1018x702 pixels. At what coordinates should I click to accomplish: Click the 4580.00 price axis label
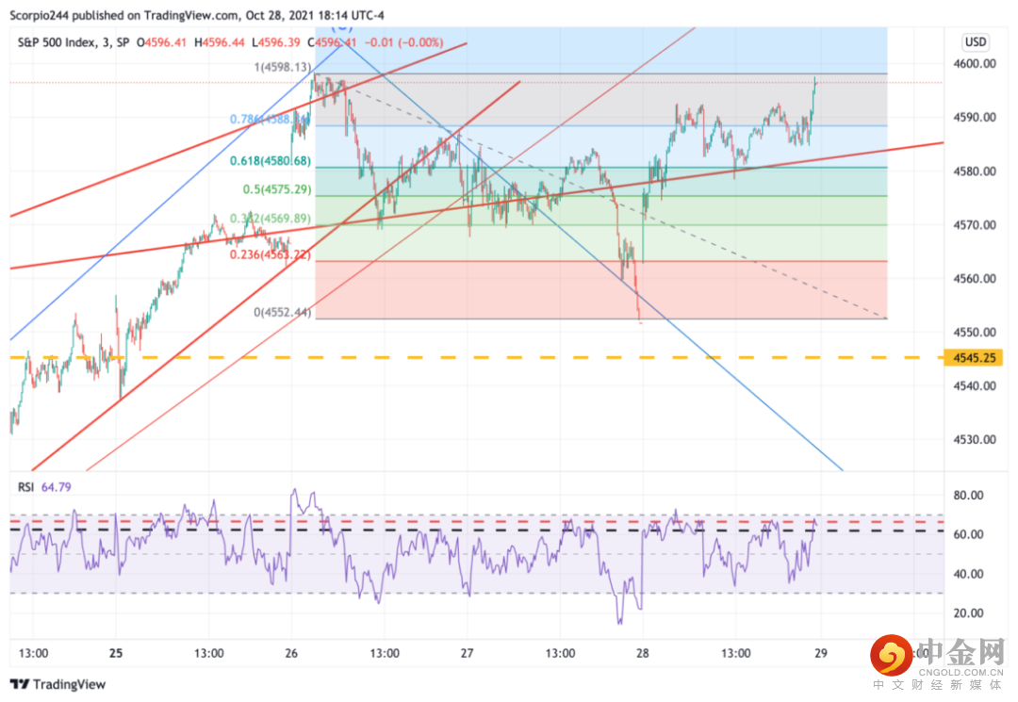tap(975, 171)
